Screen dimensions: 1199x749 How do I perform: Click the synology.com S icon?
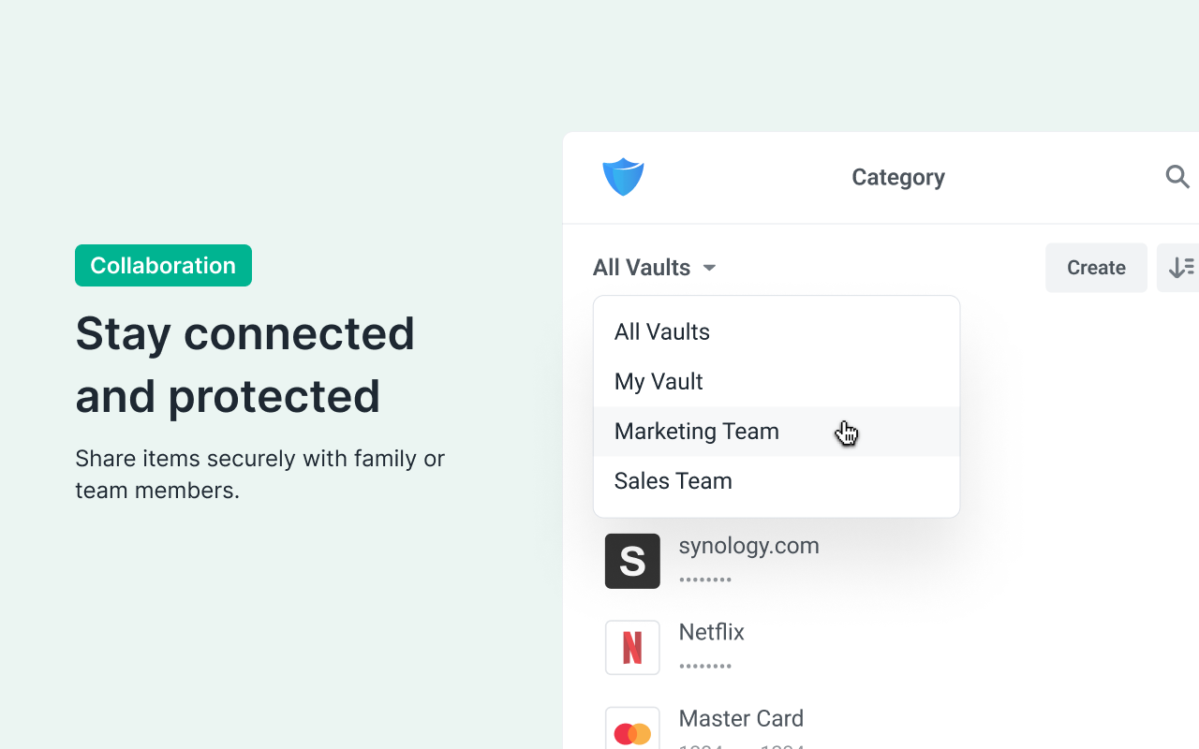632,561
